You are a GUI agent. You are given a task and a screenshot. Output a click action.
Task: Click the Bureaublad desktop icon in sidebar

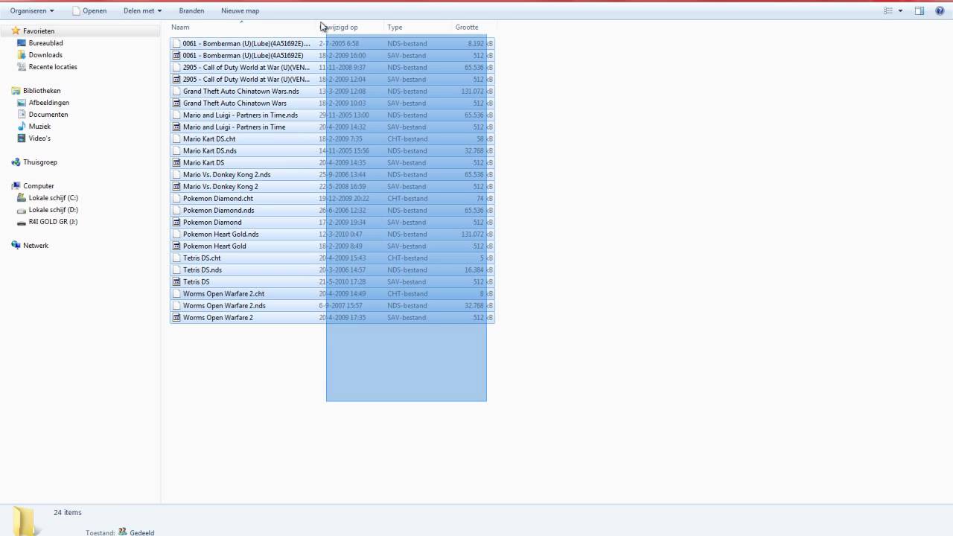click(x=22, y=43)
